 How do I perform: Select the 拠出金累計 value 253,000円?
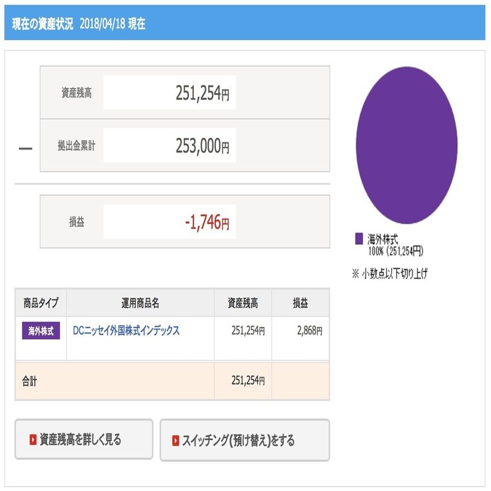point(202,146)
